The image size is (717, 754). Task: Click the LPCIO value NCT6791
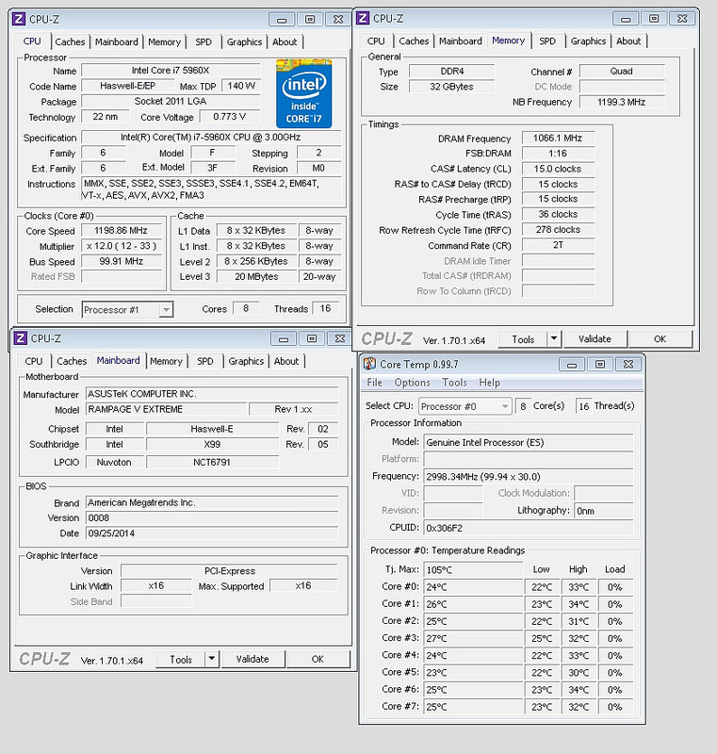(x=212, y=462)
